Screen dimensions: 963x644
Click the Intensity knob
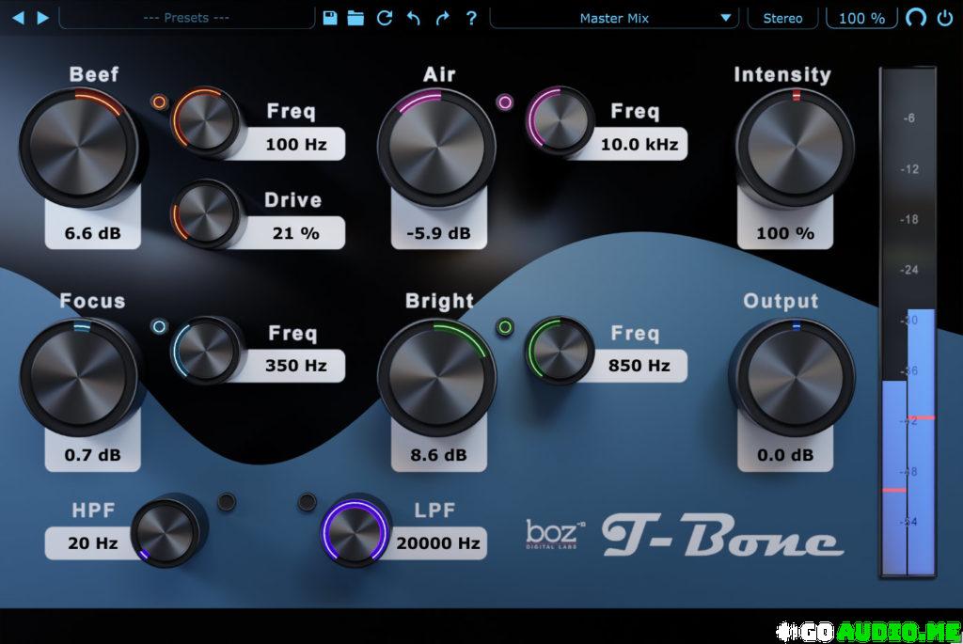[x=795, y=148]
